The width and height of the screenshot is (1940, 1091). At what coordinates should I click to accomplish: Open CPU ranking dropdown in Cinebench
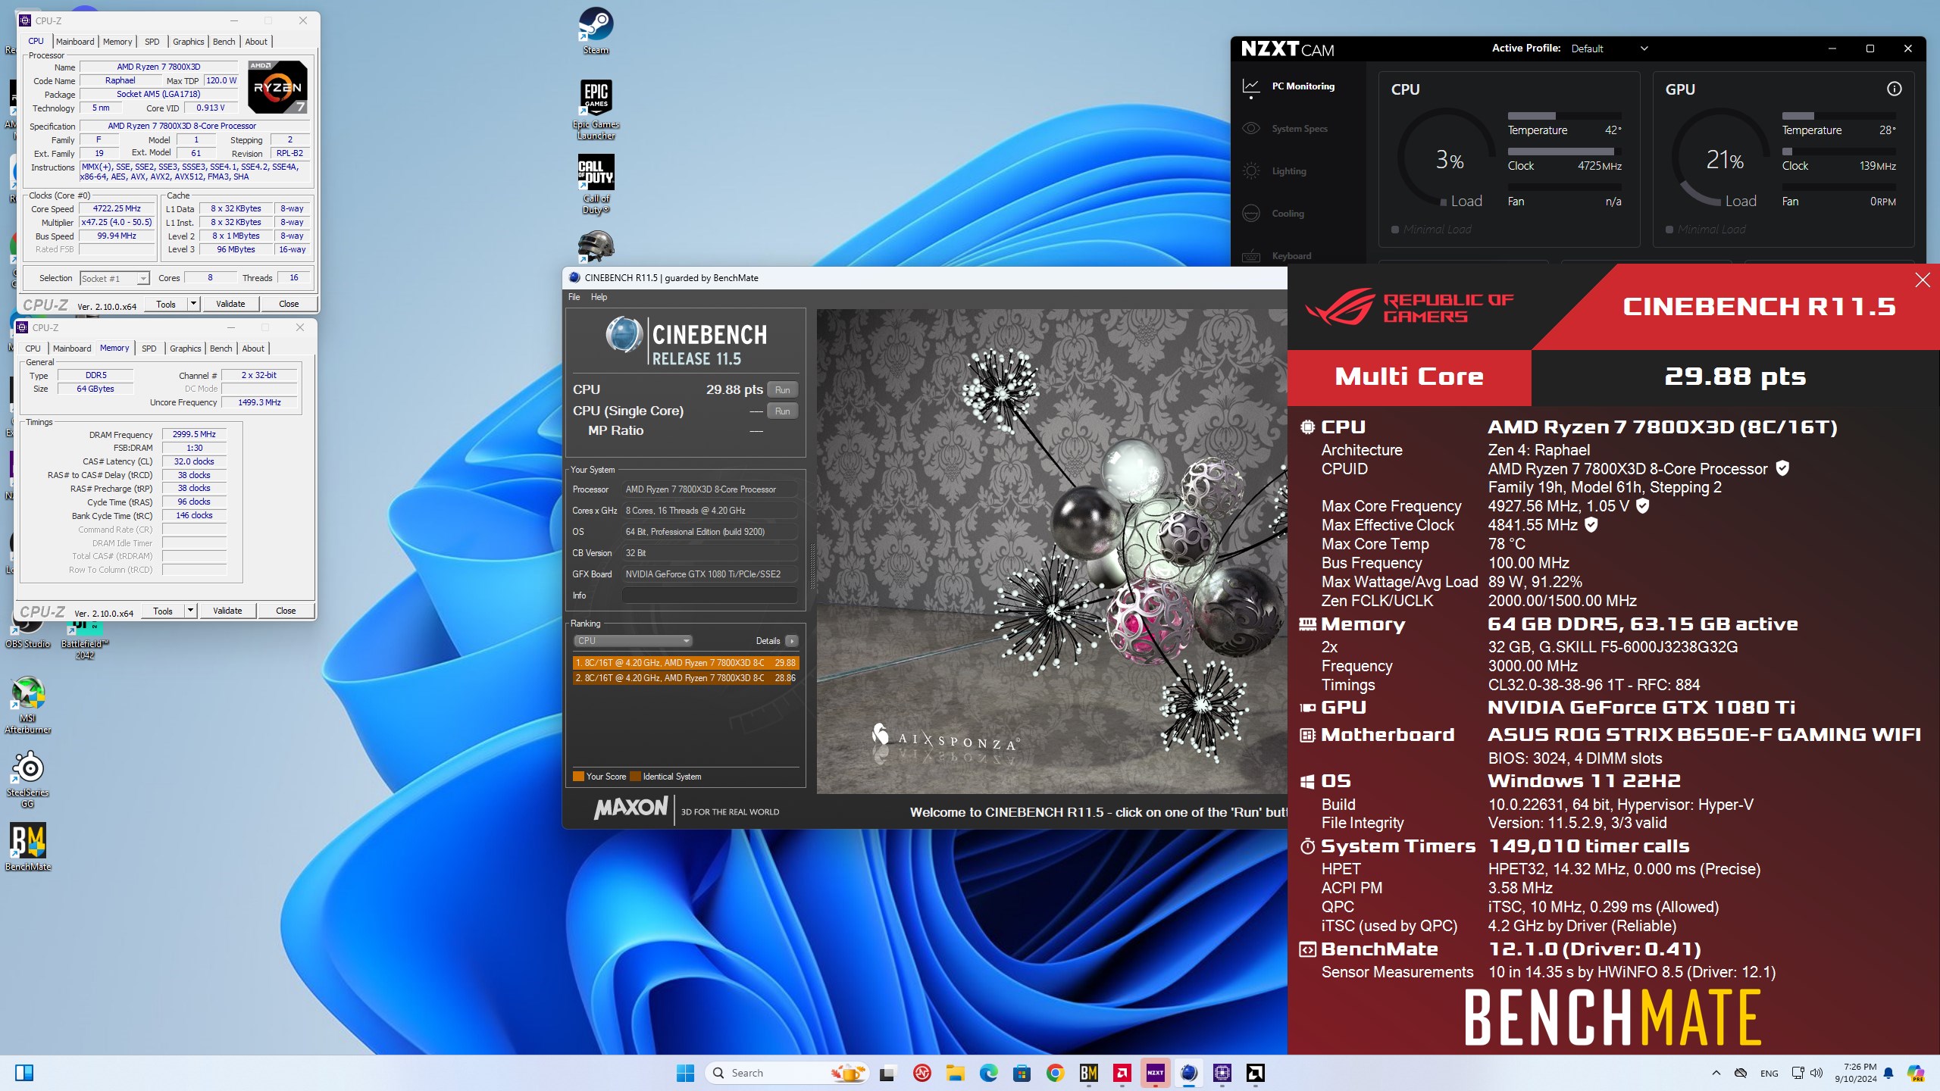click(x=633, y=641)
